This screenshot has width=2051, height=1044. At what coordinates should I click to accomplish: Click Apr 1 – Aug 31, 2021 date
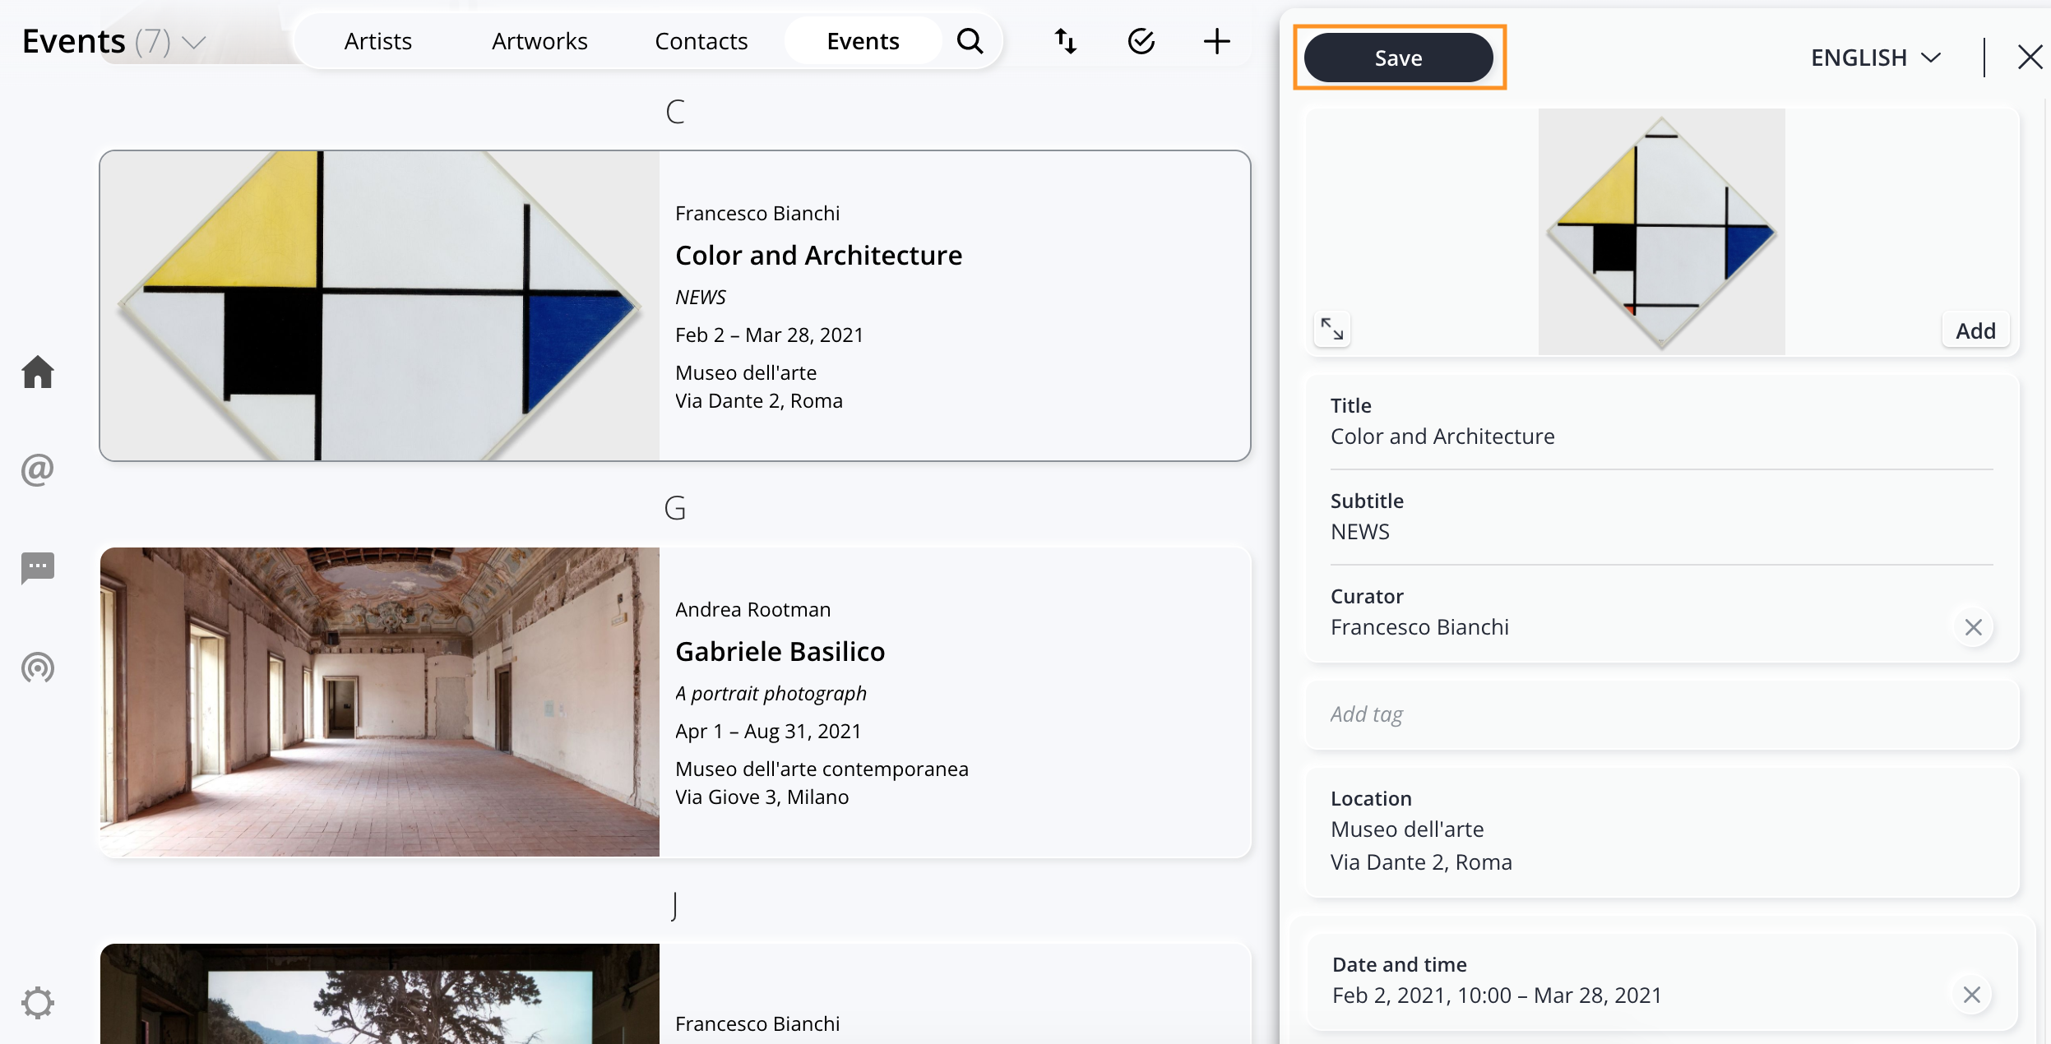768,732
